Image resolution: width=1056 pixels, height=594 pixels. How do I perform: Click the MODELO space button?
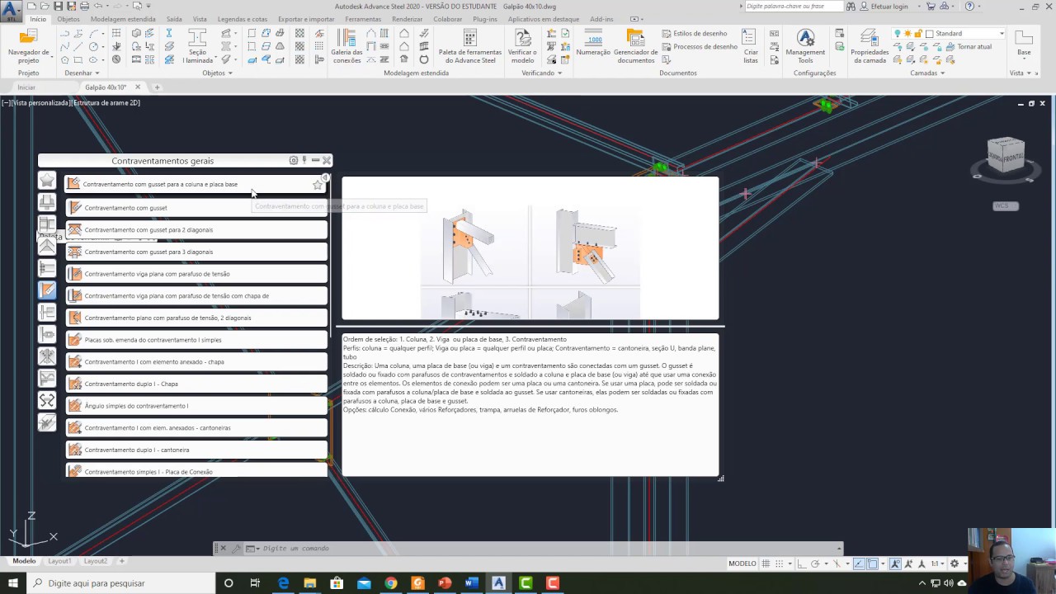click(742, 563)
